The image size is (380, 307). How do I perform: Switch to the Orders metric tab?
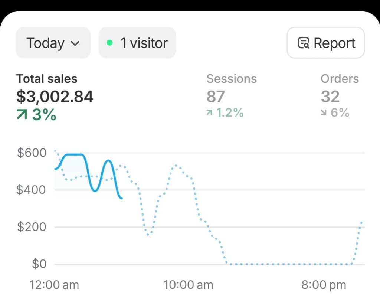click(340, 79)
